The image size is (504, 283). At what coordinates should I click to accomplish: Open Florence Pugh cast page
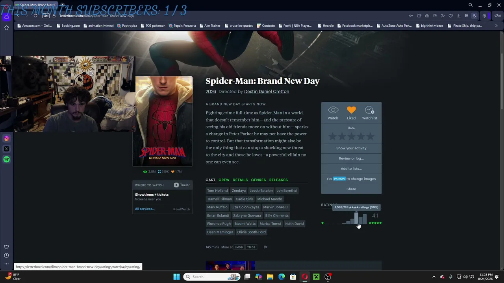(x=219, y=224)
